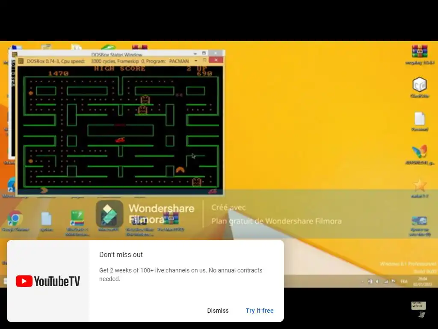Image resolution: width=438 pixels, height=329 pixels.
Task: Click inside the Pac-Man game screen
Action: tap(120, 129)
